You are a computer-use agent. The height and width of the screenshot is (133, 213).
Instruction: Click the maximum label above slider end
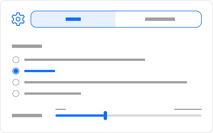[x=188, y=109]
